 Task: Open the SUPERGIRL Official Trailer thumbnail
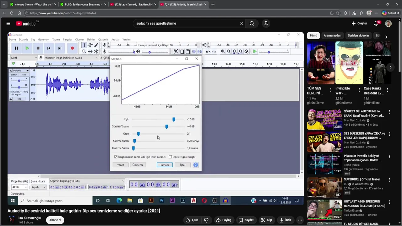(324, 187)
